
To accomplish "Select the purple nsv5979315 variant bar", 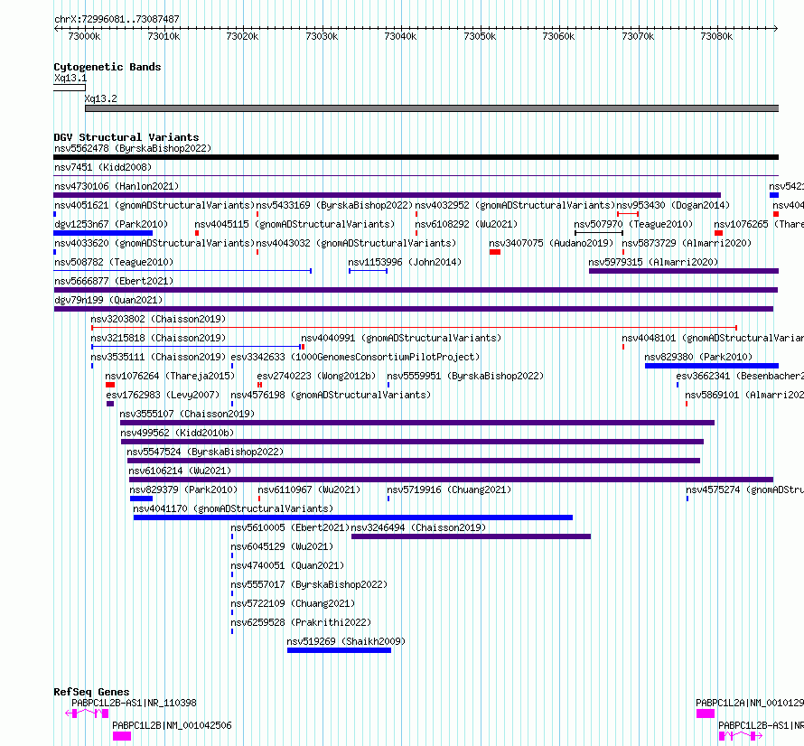I will (x=684, y=271).
